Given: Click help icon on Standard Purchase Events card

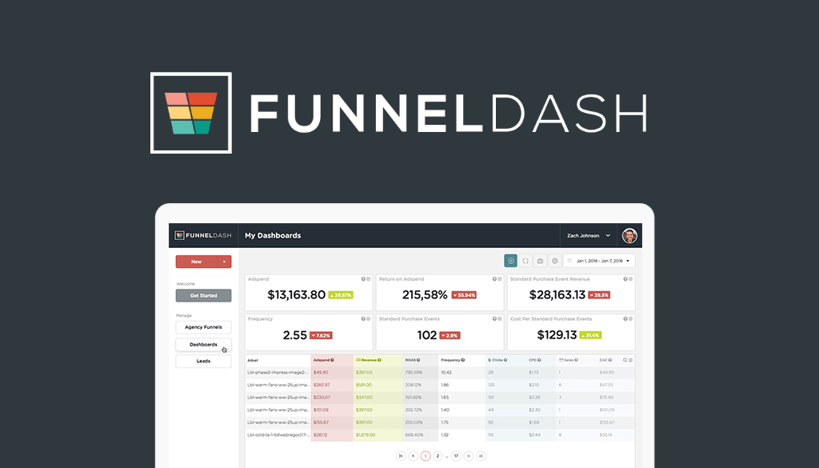Looking at the screenshot, I should pyautogui.click(x=494, y=318).
